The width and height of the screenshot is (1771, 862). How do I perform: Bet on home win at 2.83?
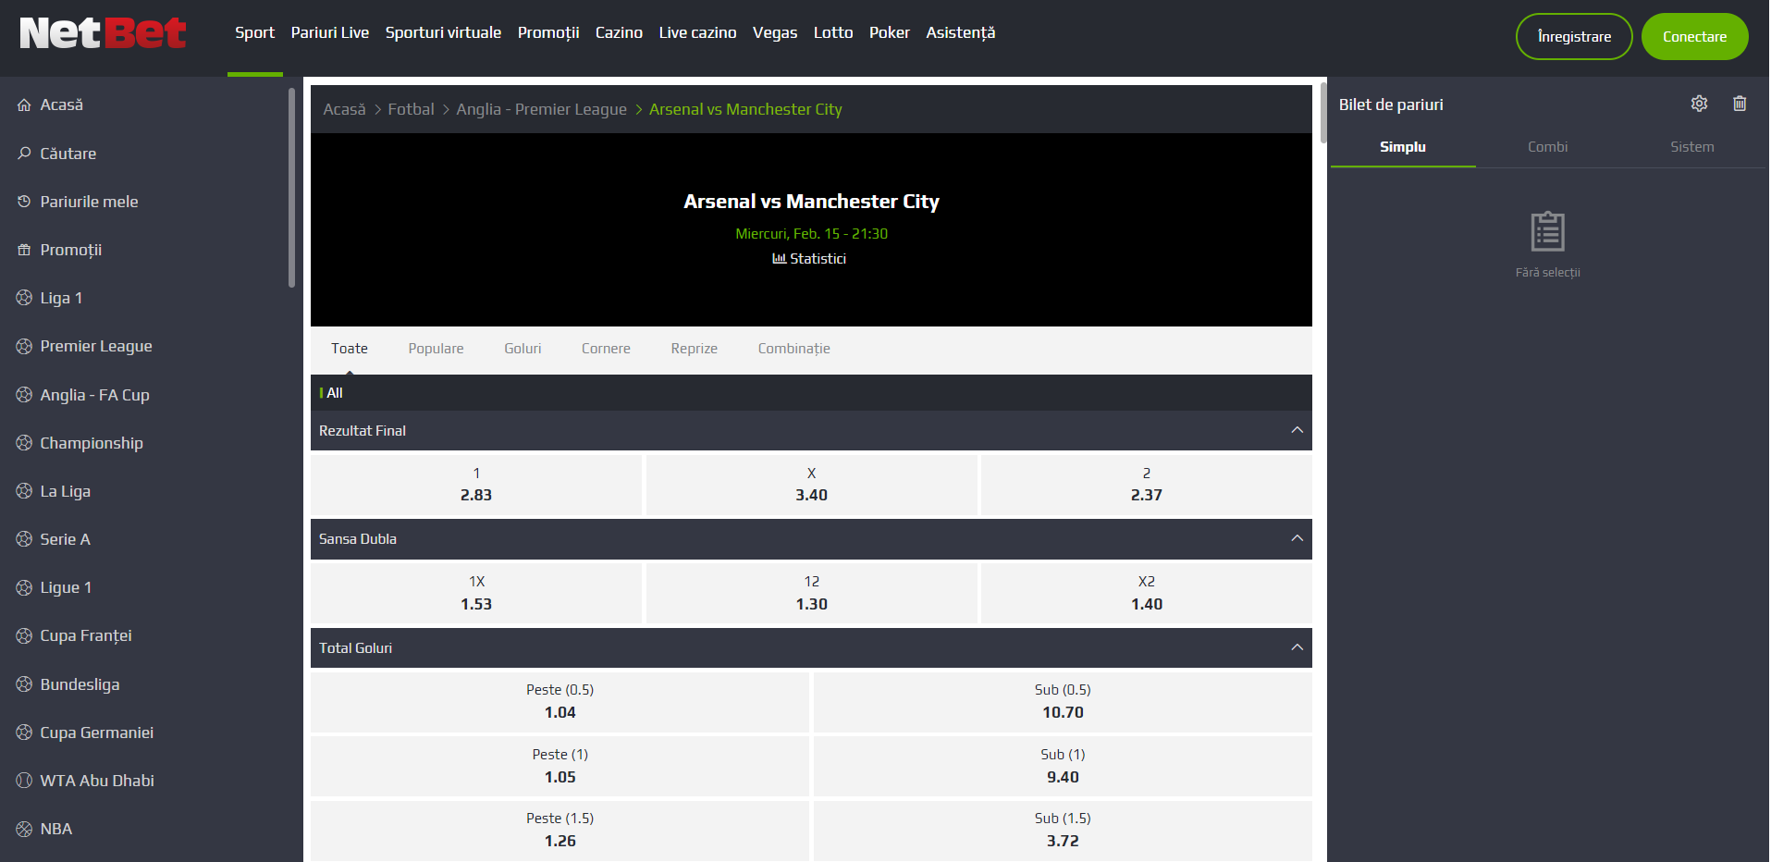click(x=476, y=485)
